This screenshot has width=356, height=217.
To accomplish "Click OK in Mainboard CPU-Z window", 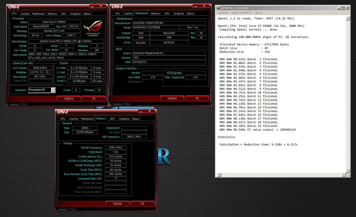I will click(197, 98).
